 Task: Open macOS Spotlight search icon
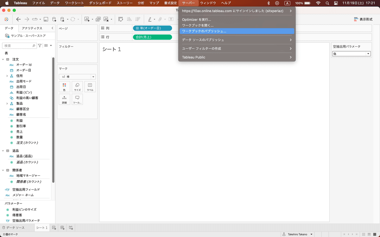click(x=327, y=3)
